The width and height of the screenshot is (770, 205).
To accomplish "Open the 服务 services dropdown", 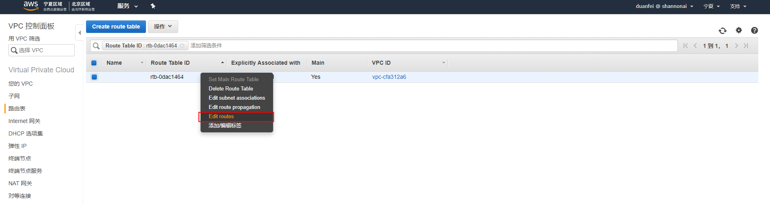I will 127,6.
